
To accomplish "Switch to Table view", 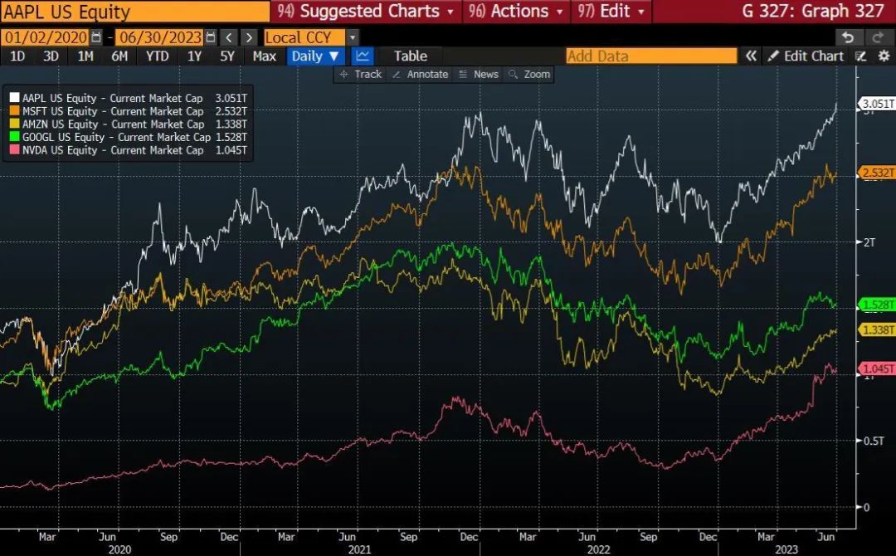I will [x=410, y=56].
